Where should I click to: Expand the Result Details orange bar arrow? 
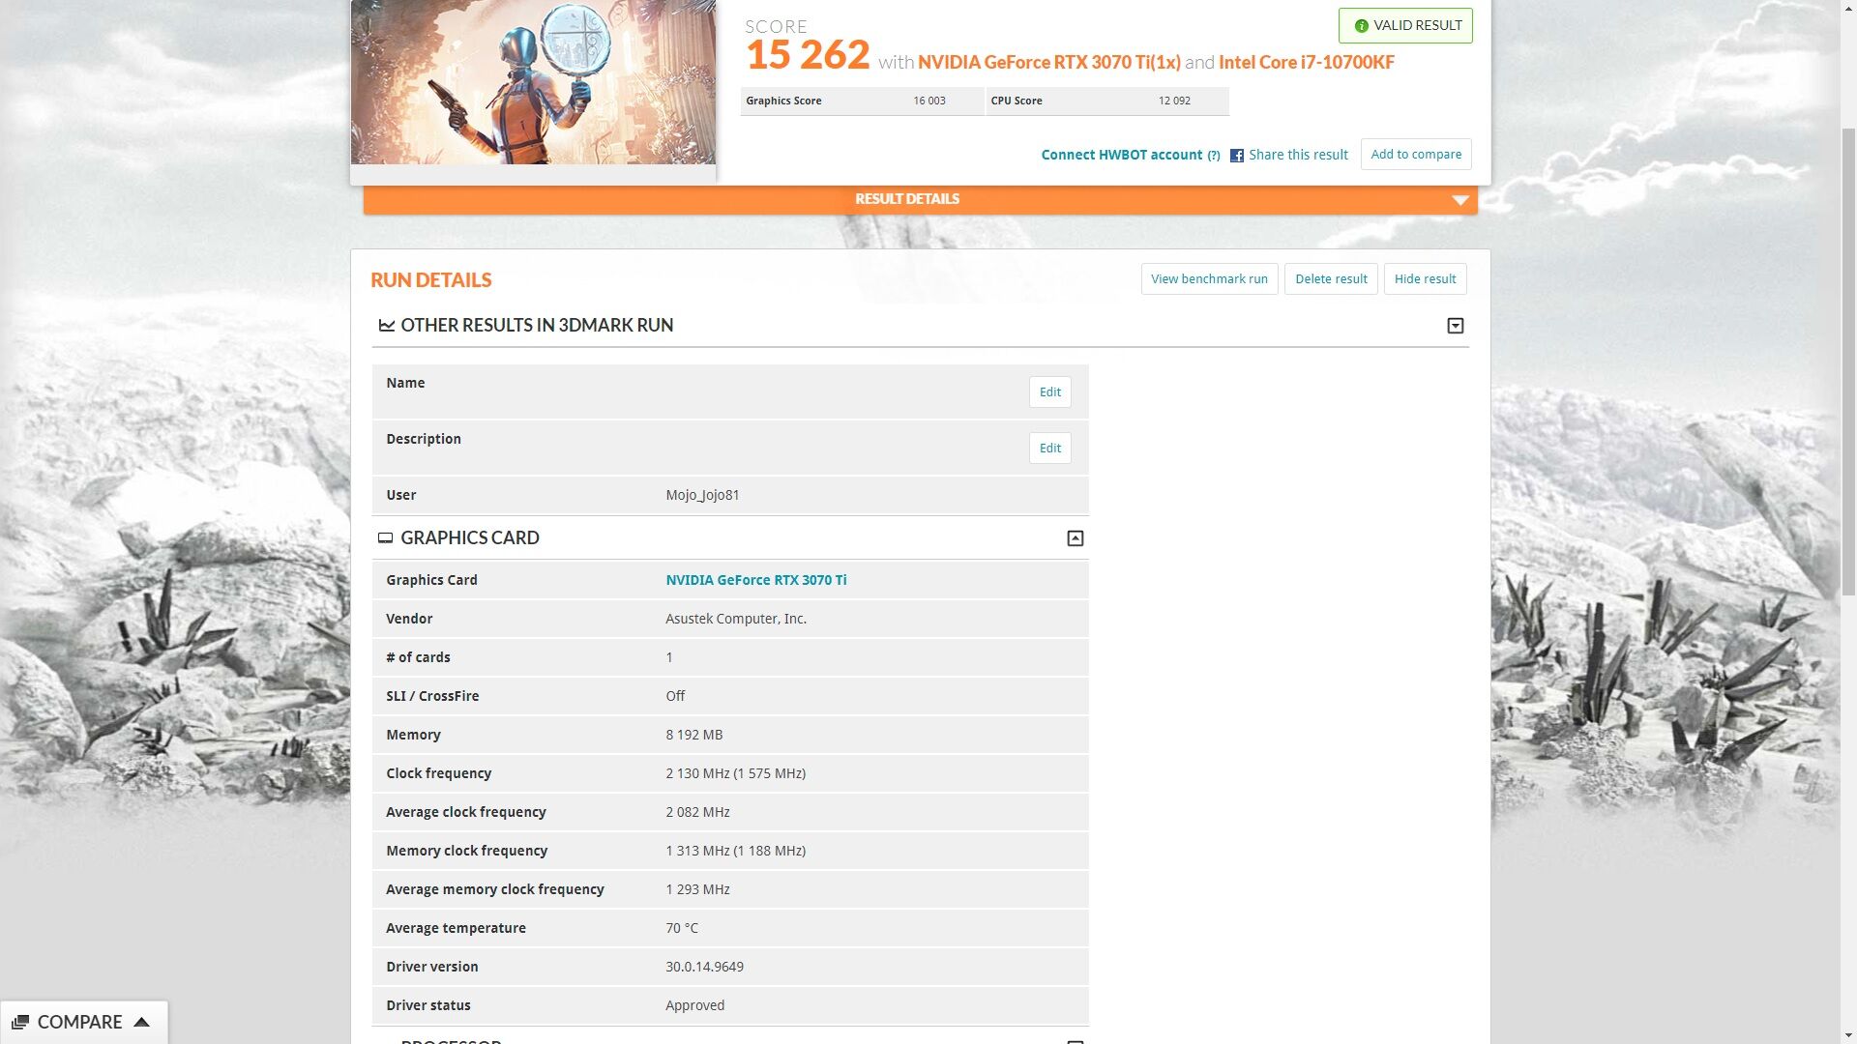point(1459,200)
